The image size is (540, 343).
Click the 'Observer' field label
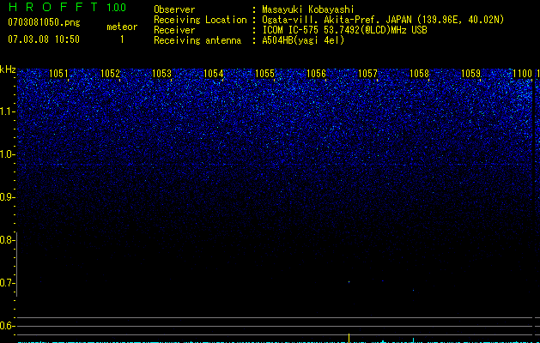pos(174,9)
